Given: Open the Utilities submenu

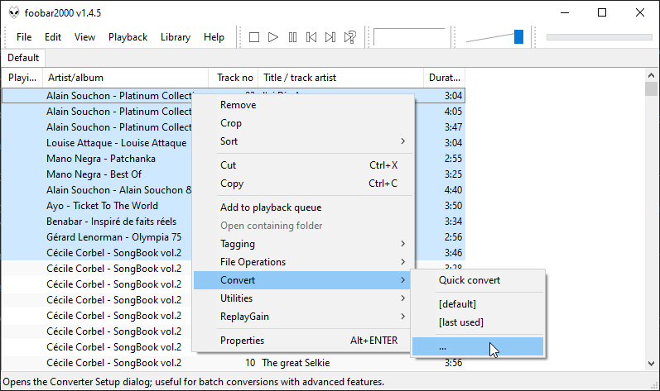Looking at the screenshot, I should (302, 298).
